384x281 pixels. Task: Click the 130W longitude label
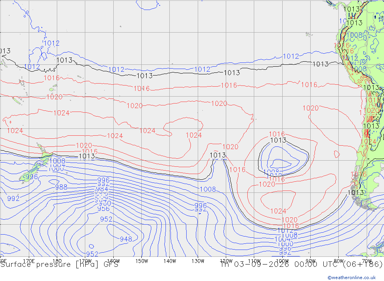click(x=198, y=261)
